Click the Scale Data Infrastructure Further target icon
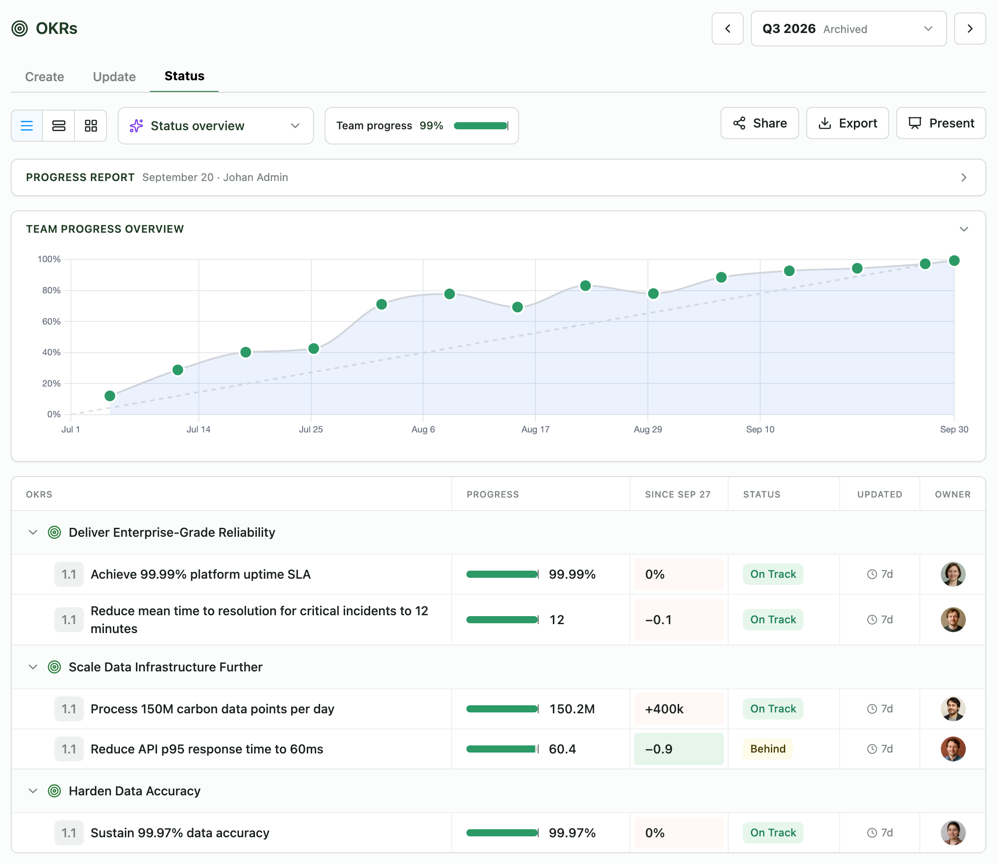Viewport: 997px width, 864px height. pyautogui.click(x=54, y=667)
